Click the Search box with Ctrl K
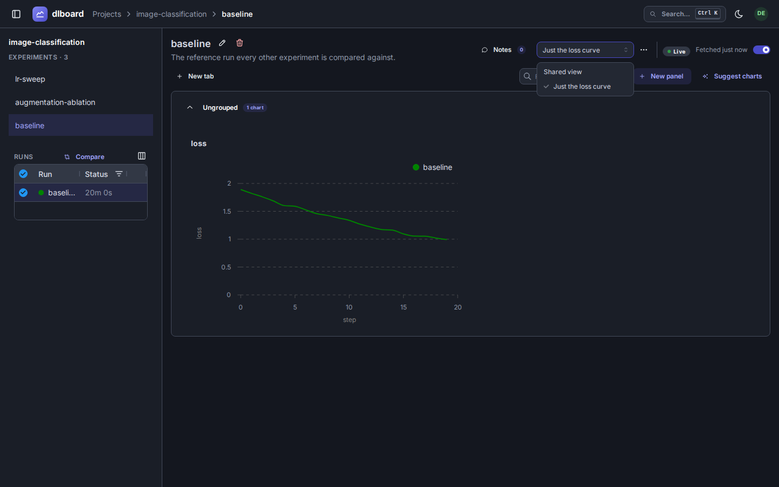This screenshot has height=487, width=779. tap(684, 14)
